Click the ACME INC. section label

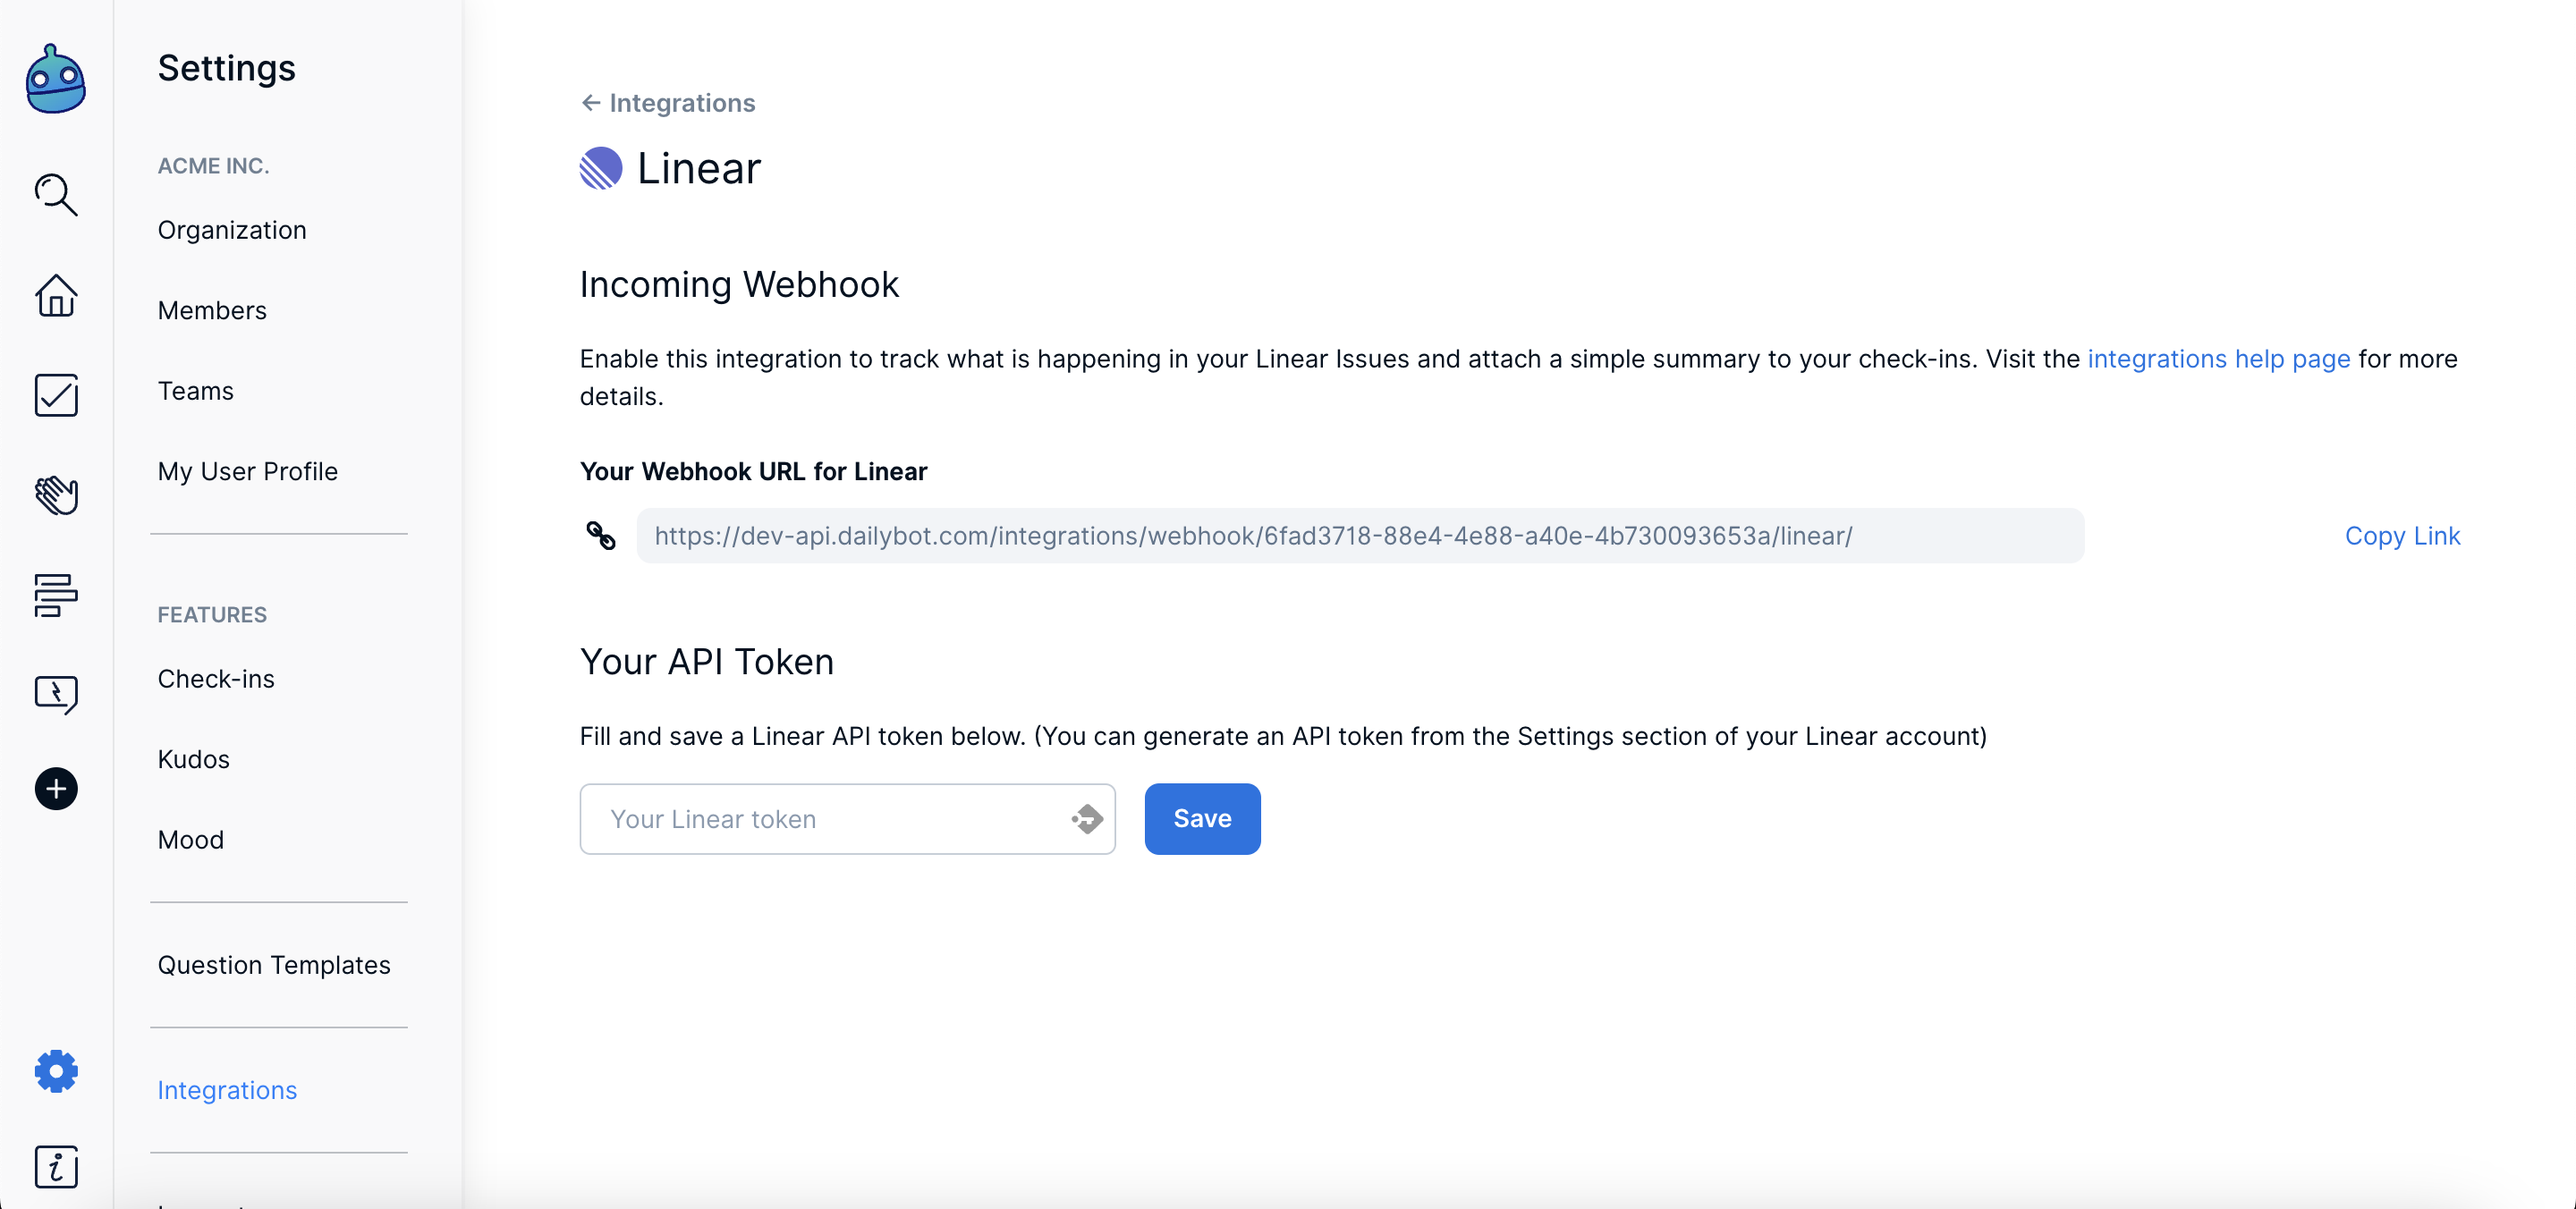pos(214,166)
